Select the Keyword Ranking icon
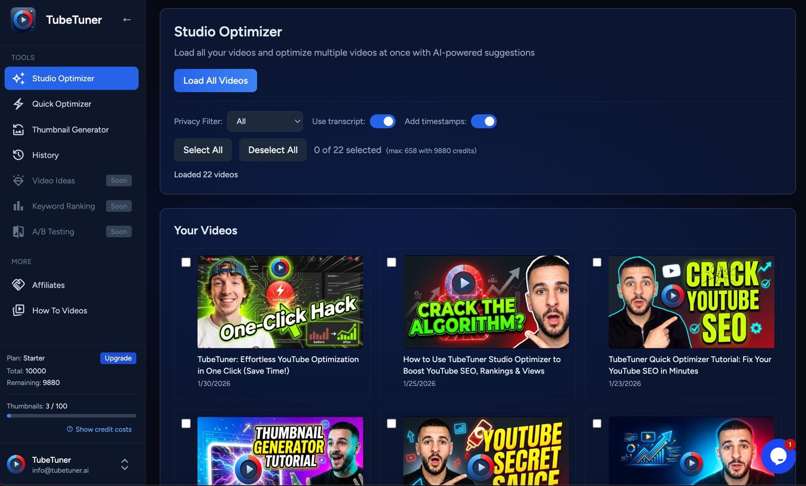This screenshot has width=806, height=486. pyautogui.click(x=18, y=206)
